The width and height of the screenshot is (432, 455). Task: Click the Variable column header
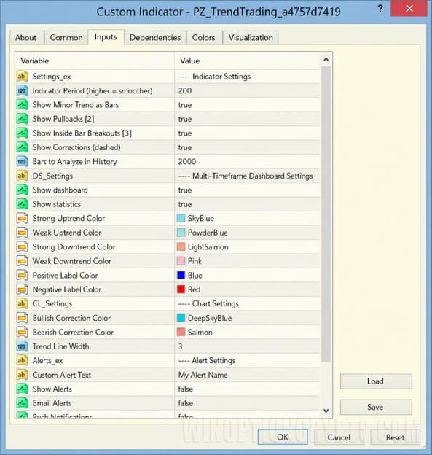point(95,61)
